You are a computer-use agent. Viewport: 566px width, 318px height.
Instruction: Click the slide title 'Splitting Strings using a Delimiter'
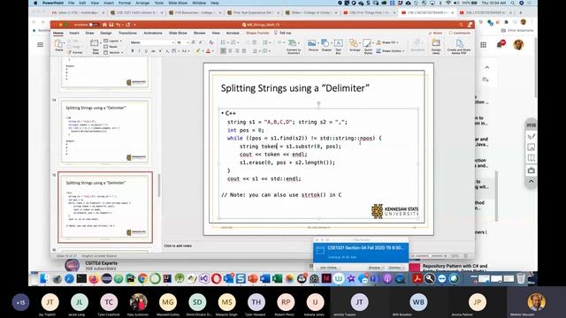point(294,88)
